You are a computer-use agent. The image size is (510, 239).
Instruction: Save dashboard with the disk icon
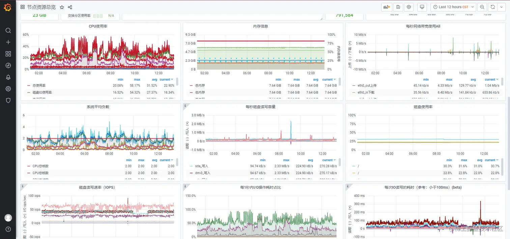[x=398, y=7]
